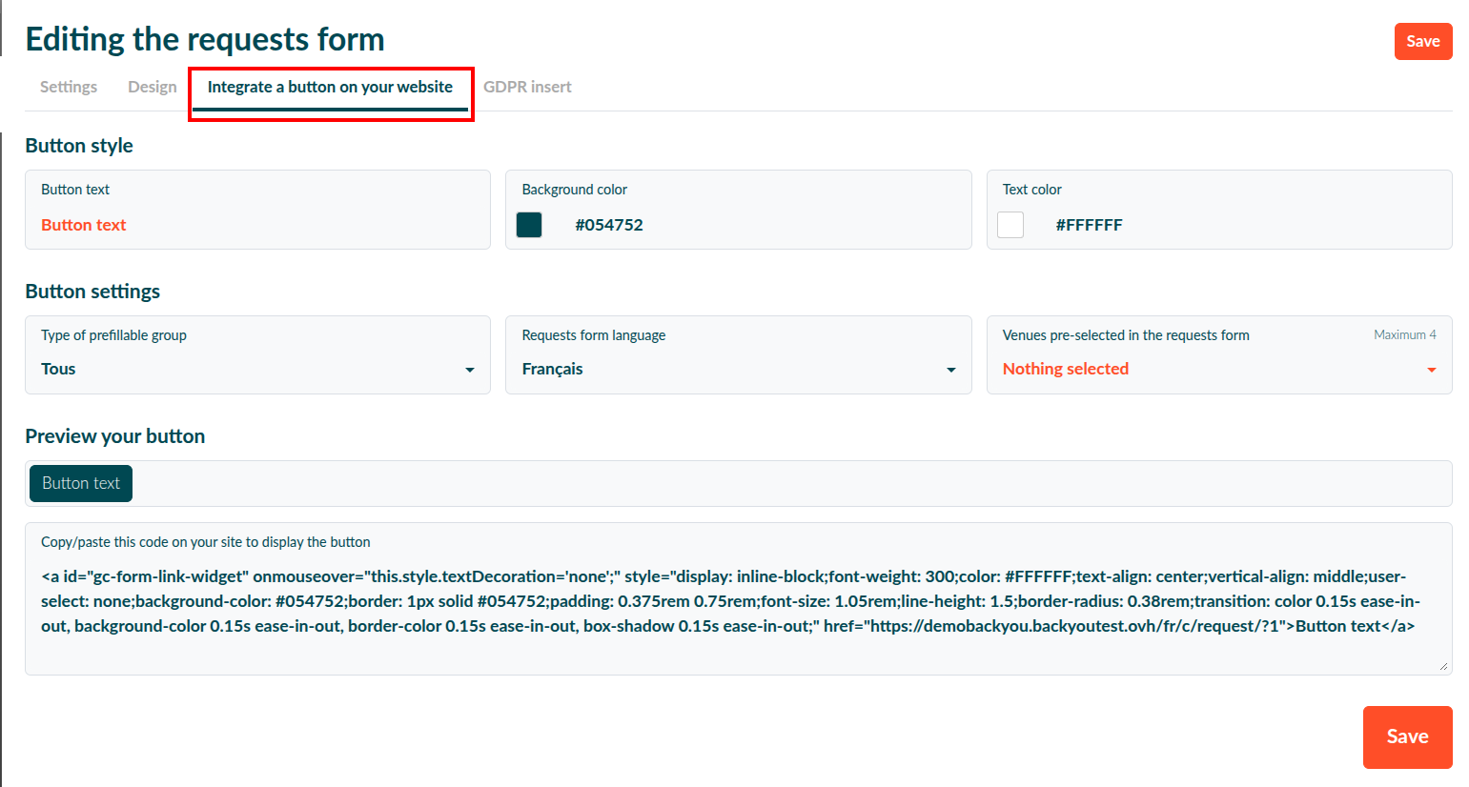Viewport: 1469px width, 787px height.
Task: Click the Venues pre-selected in the requests form label
Action: pyautogui.click(x=1126, y=335)
